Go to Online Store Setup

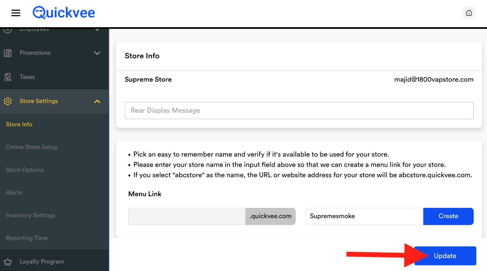pyautogui.click(x=31, y=147)
